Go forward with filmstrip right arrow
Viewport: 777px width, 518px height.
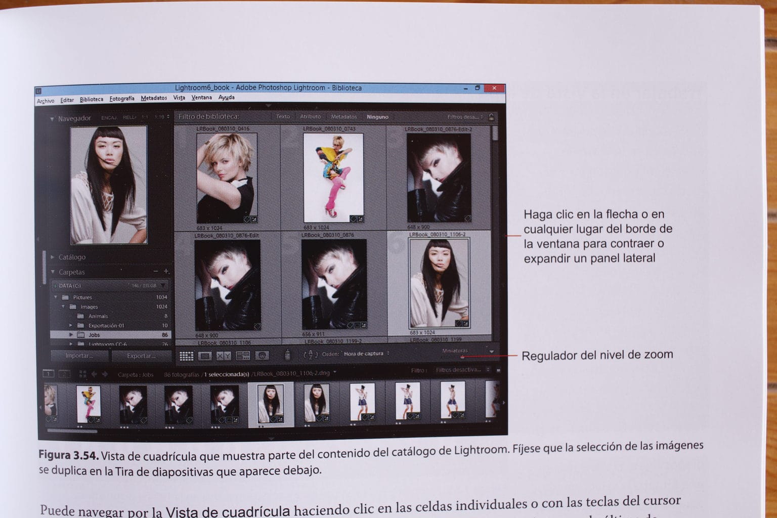tap(105, 374)
